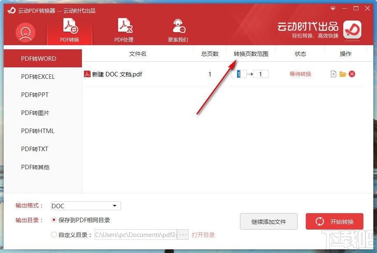This screenshot has width=377, height=253.
Task: Click the 云动时代出品 logo icon
Action: click(x=352, y=30)
